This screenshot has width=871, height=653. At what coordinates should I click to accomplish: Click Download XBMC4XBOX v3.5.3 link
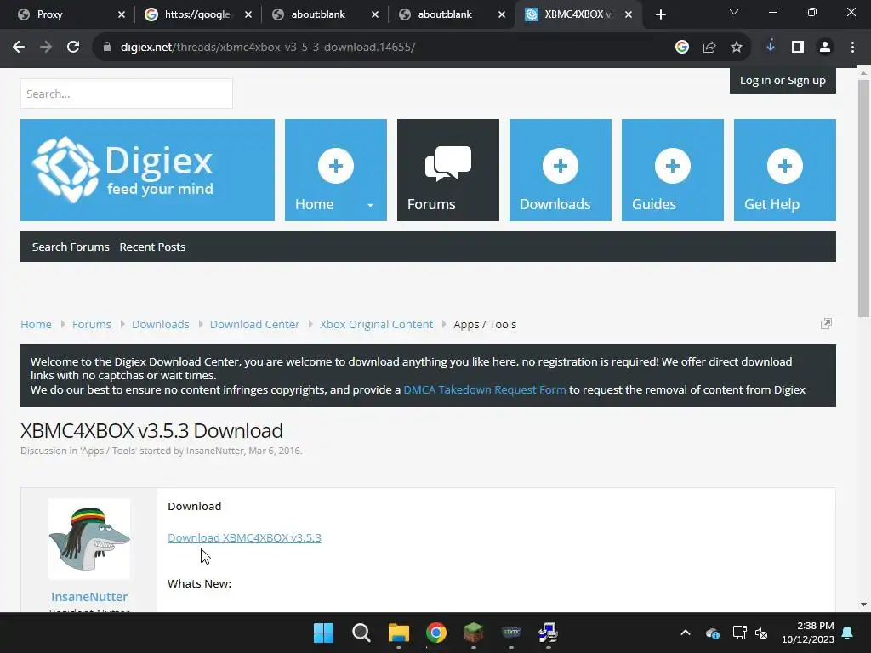244,537
